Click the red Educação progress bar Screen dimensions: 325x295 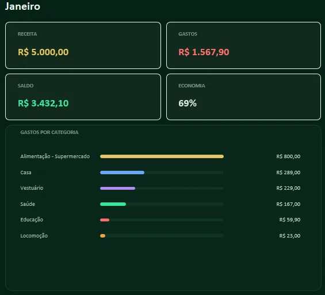pyautogui.click(x=105, y=220)
